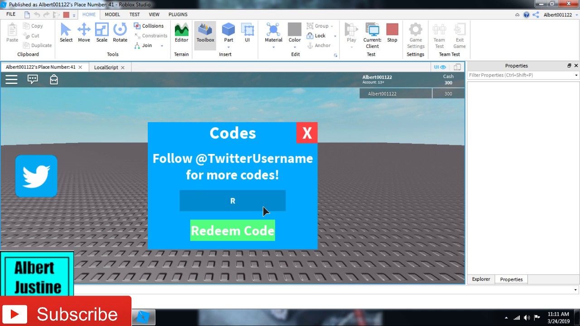The width and height of the screenshot is (580, 326).
Task: Close the LocalScript tab
Action: pyautogui.click(x=122, y=67)
